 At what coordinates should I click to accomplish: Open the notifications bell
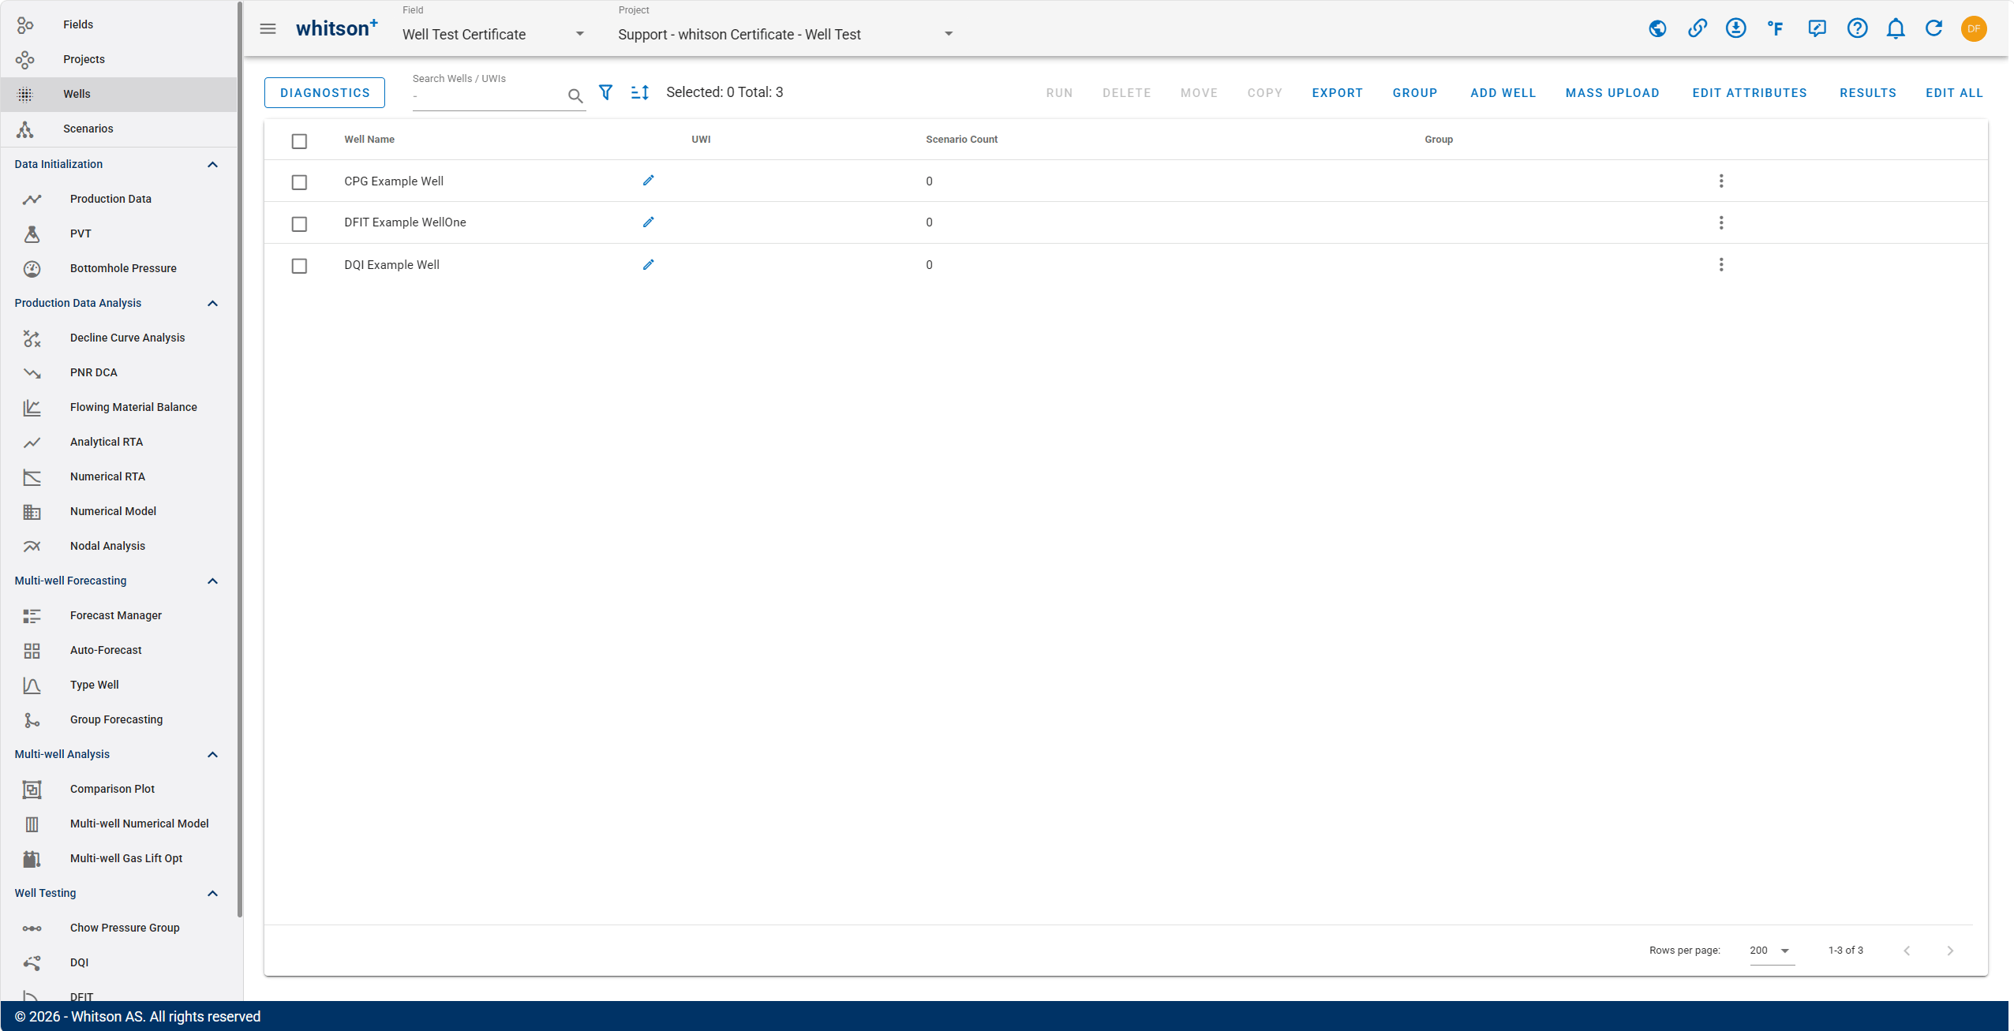pyautogui.click(x=1896, y=29)
